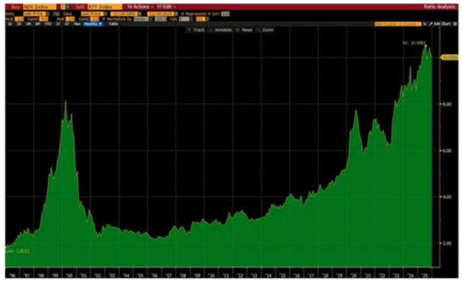The width and height of the screenshot is (462, 282).
Task: Open the News overlay icon
Action: [x=237, y=30]
